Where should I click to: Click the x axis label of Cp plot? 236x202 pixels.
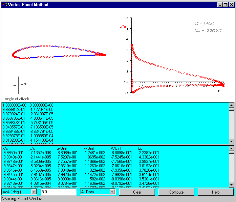click(218, 91)
